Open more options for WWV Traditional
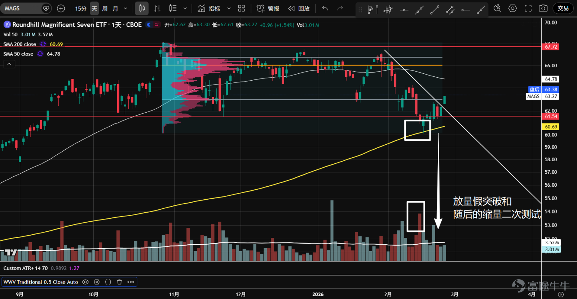The image size is (577, 299). coord(131,282)
